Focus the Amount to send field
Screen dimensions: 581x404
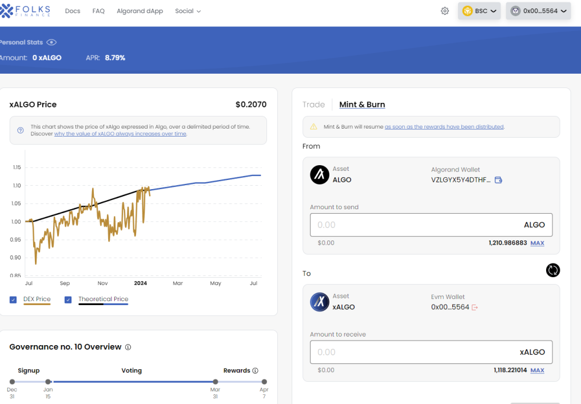[x=431, y=225]
